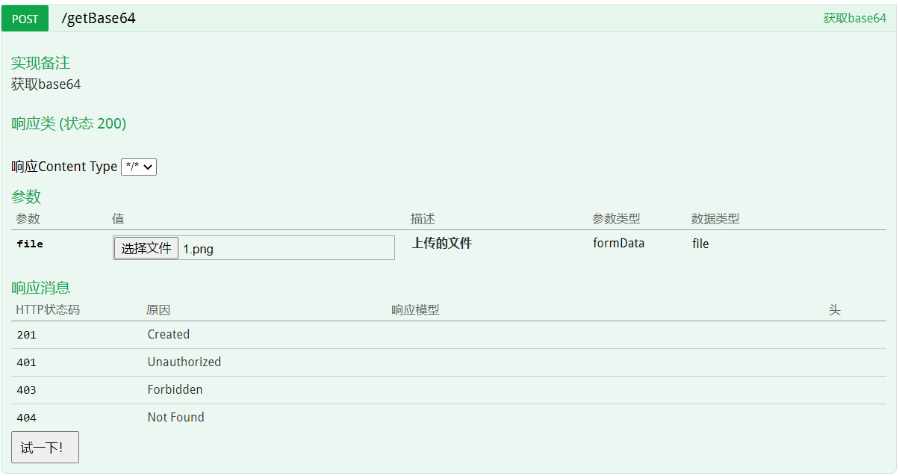Select the 响应类 (状态 200) heading
899x476 pixels.
pyautogui.click(x=66, y=123)
